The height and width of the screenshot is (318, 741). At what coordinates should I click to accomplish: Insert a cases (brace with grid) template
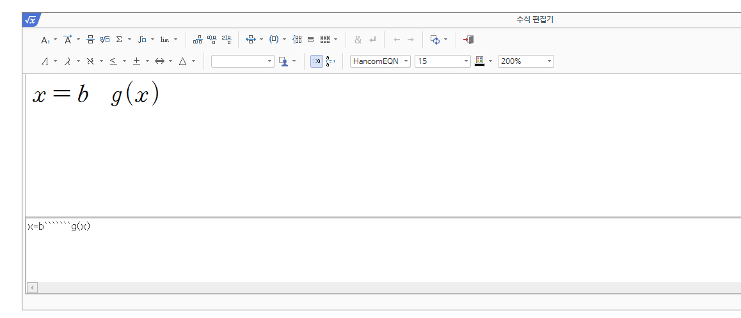point(297,40)
